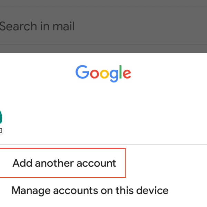Click the yellow second o in Google

coord(103,73)
